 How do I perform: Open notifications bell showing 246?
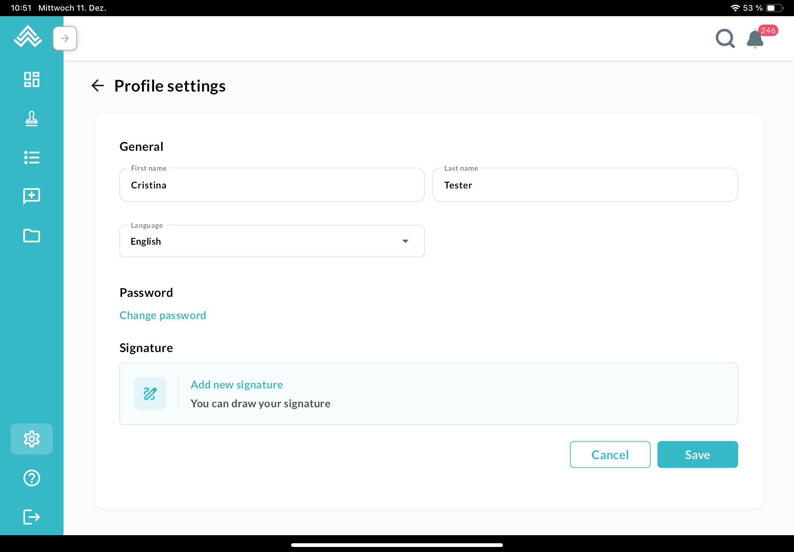click(x=755, y=39)
